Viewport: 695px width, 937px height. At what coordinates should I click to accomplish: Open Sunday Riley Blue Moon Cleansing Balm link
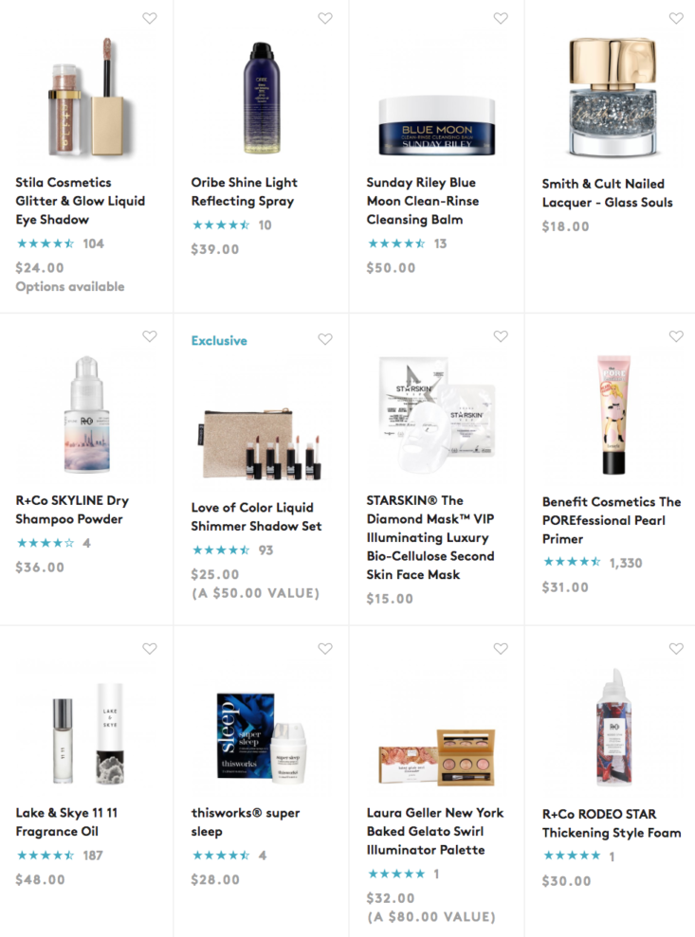422,201
